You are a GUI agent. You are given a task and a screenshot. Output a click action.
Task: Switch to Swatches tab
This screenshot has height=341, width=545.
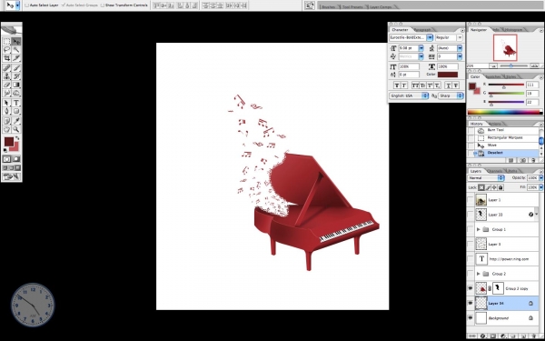coord(493,76)
